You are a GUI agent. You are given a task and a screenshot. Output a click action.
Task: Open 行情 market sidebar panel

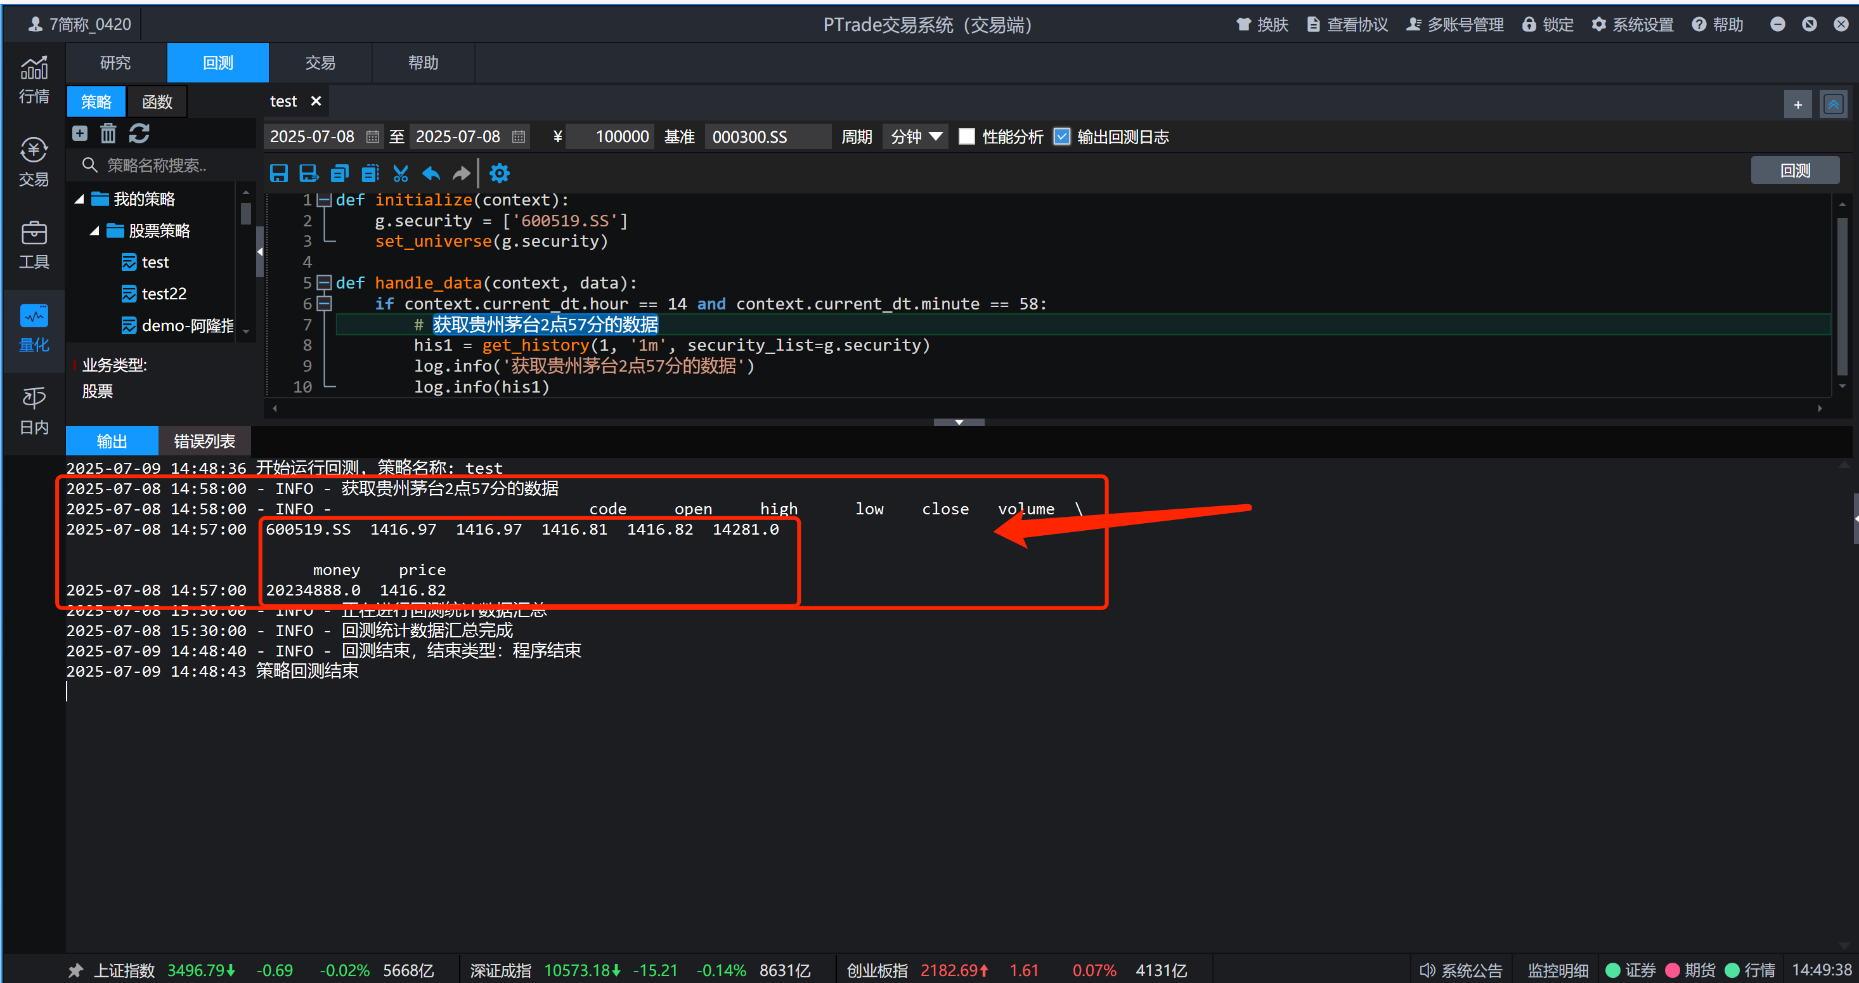(34, 79)
